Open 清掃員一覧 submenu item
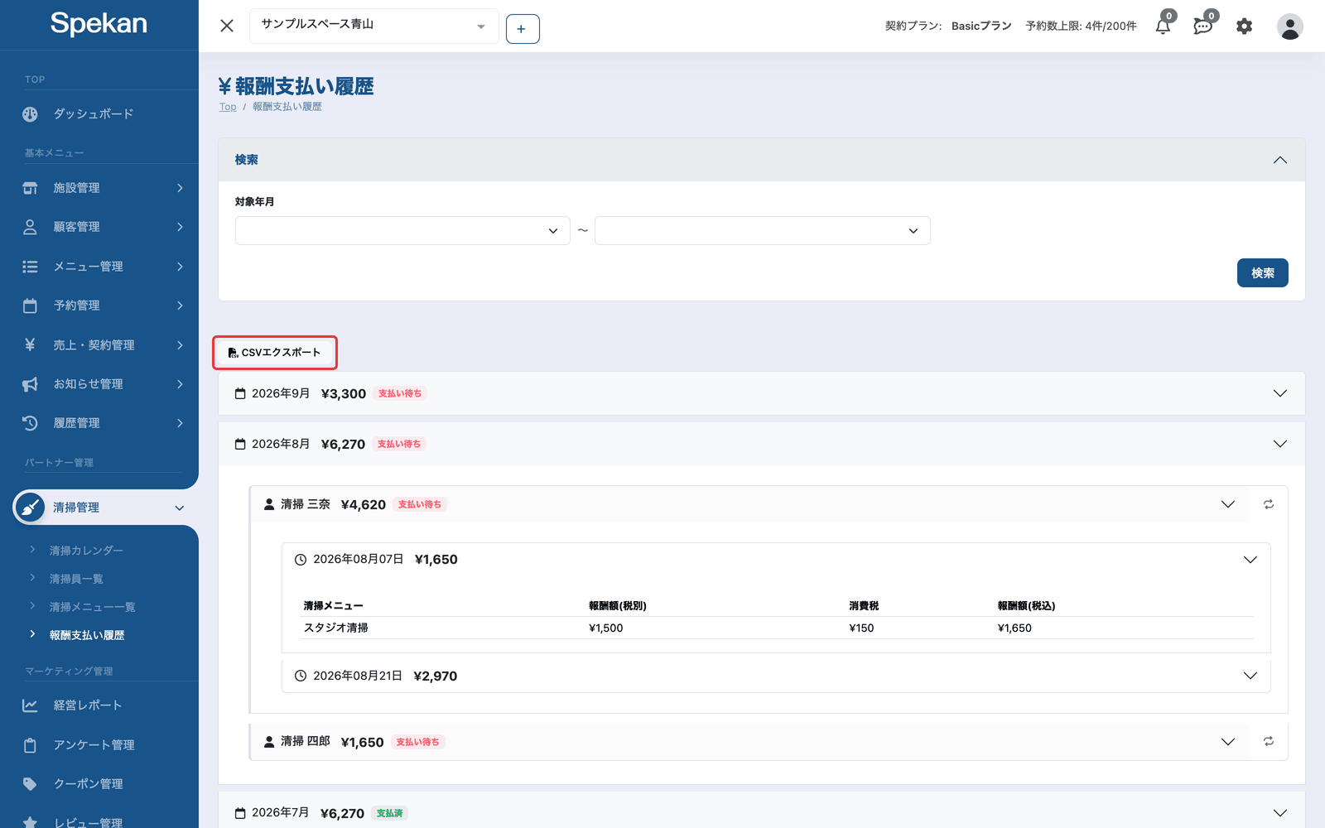1325x828 pixels. click(x=76, y=579)
